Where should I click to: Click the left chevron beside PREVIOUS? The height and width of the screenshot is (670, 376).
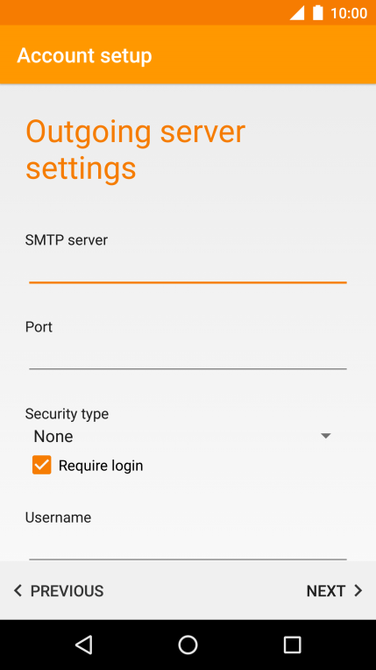[18, 591]
